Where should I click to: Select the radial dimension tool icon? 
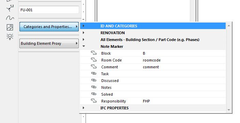tap(10, 8)
